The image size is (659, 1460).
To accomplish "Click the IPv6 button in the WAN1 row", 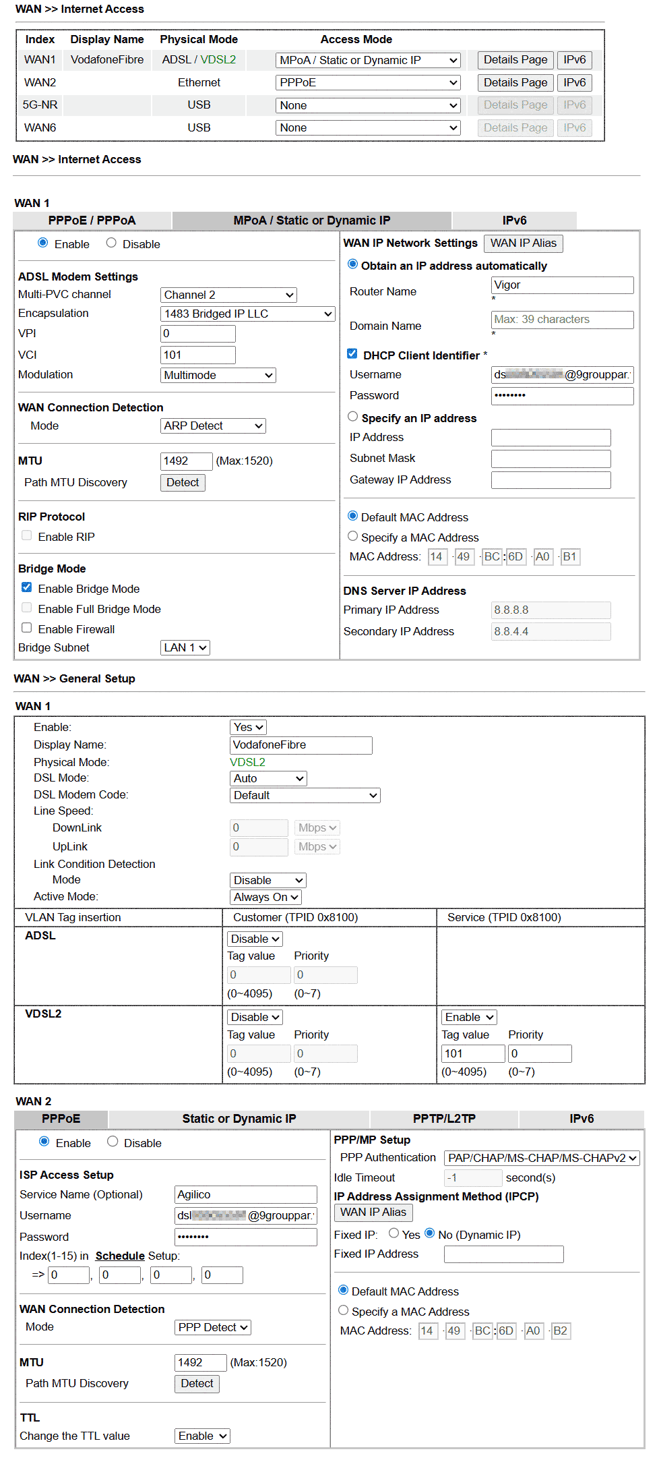I will tap(575, 60).
